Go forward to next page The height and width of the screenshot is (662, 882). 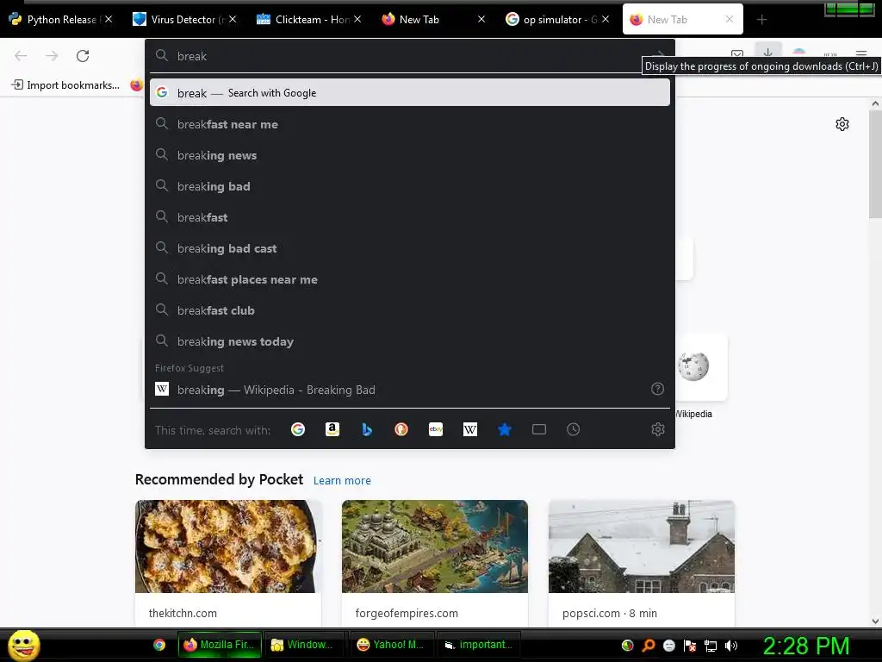coord(52,56)
